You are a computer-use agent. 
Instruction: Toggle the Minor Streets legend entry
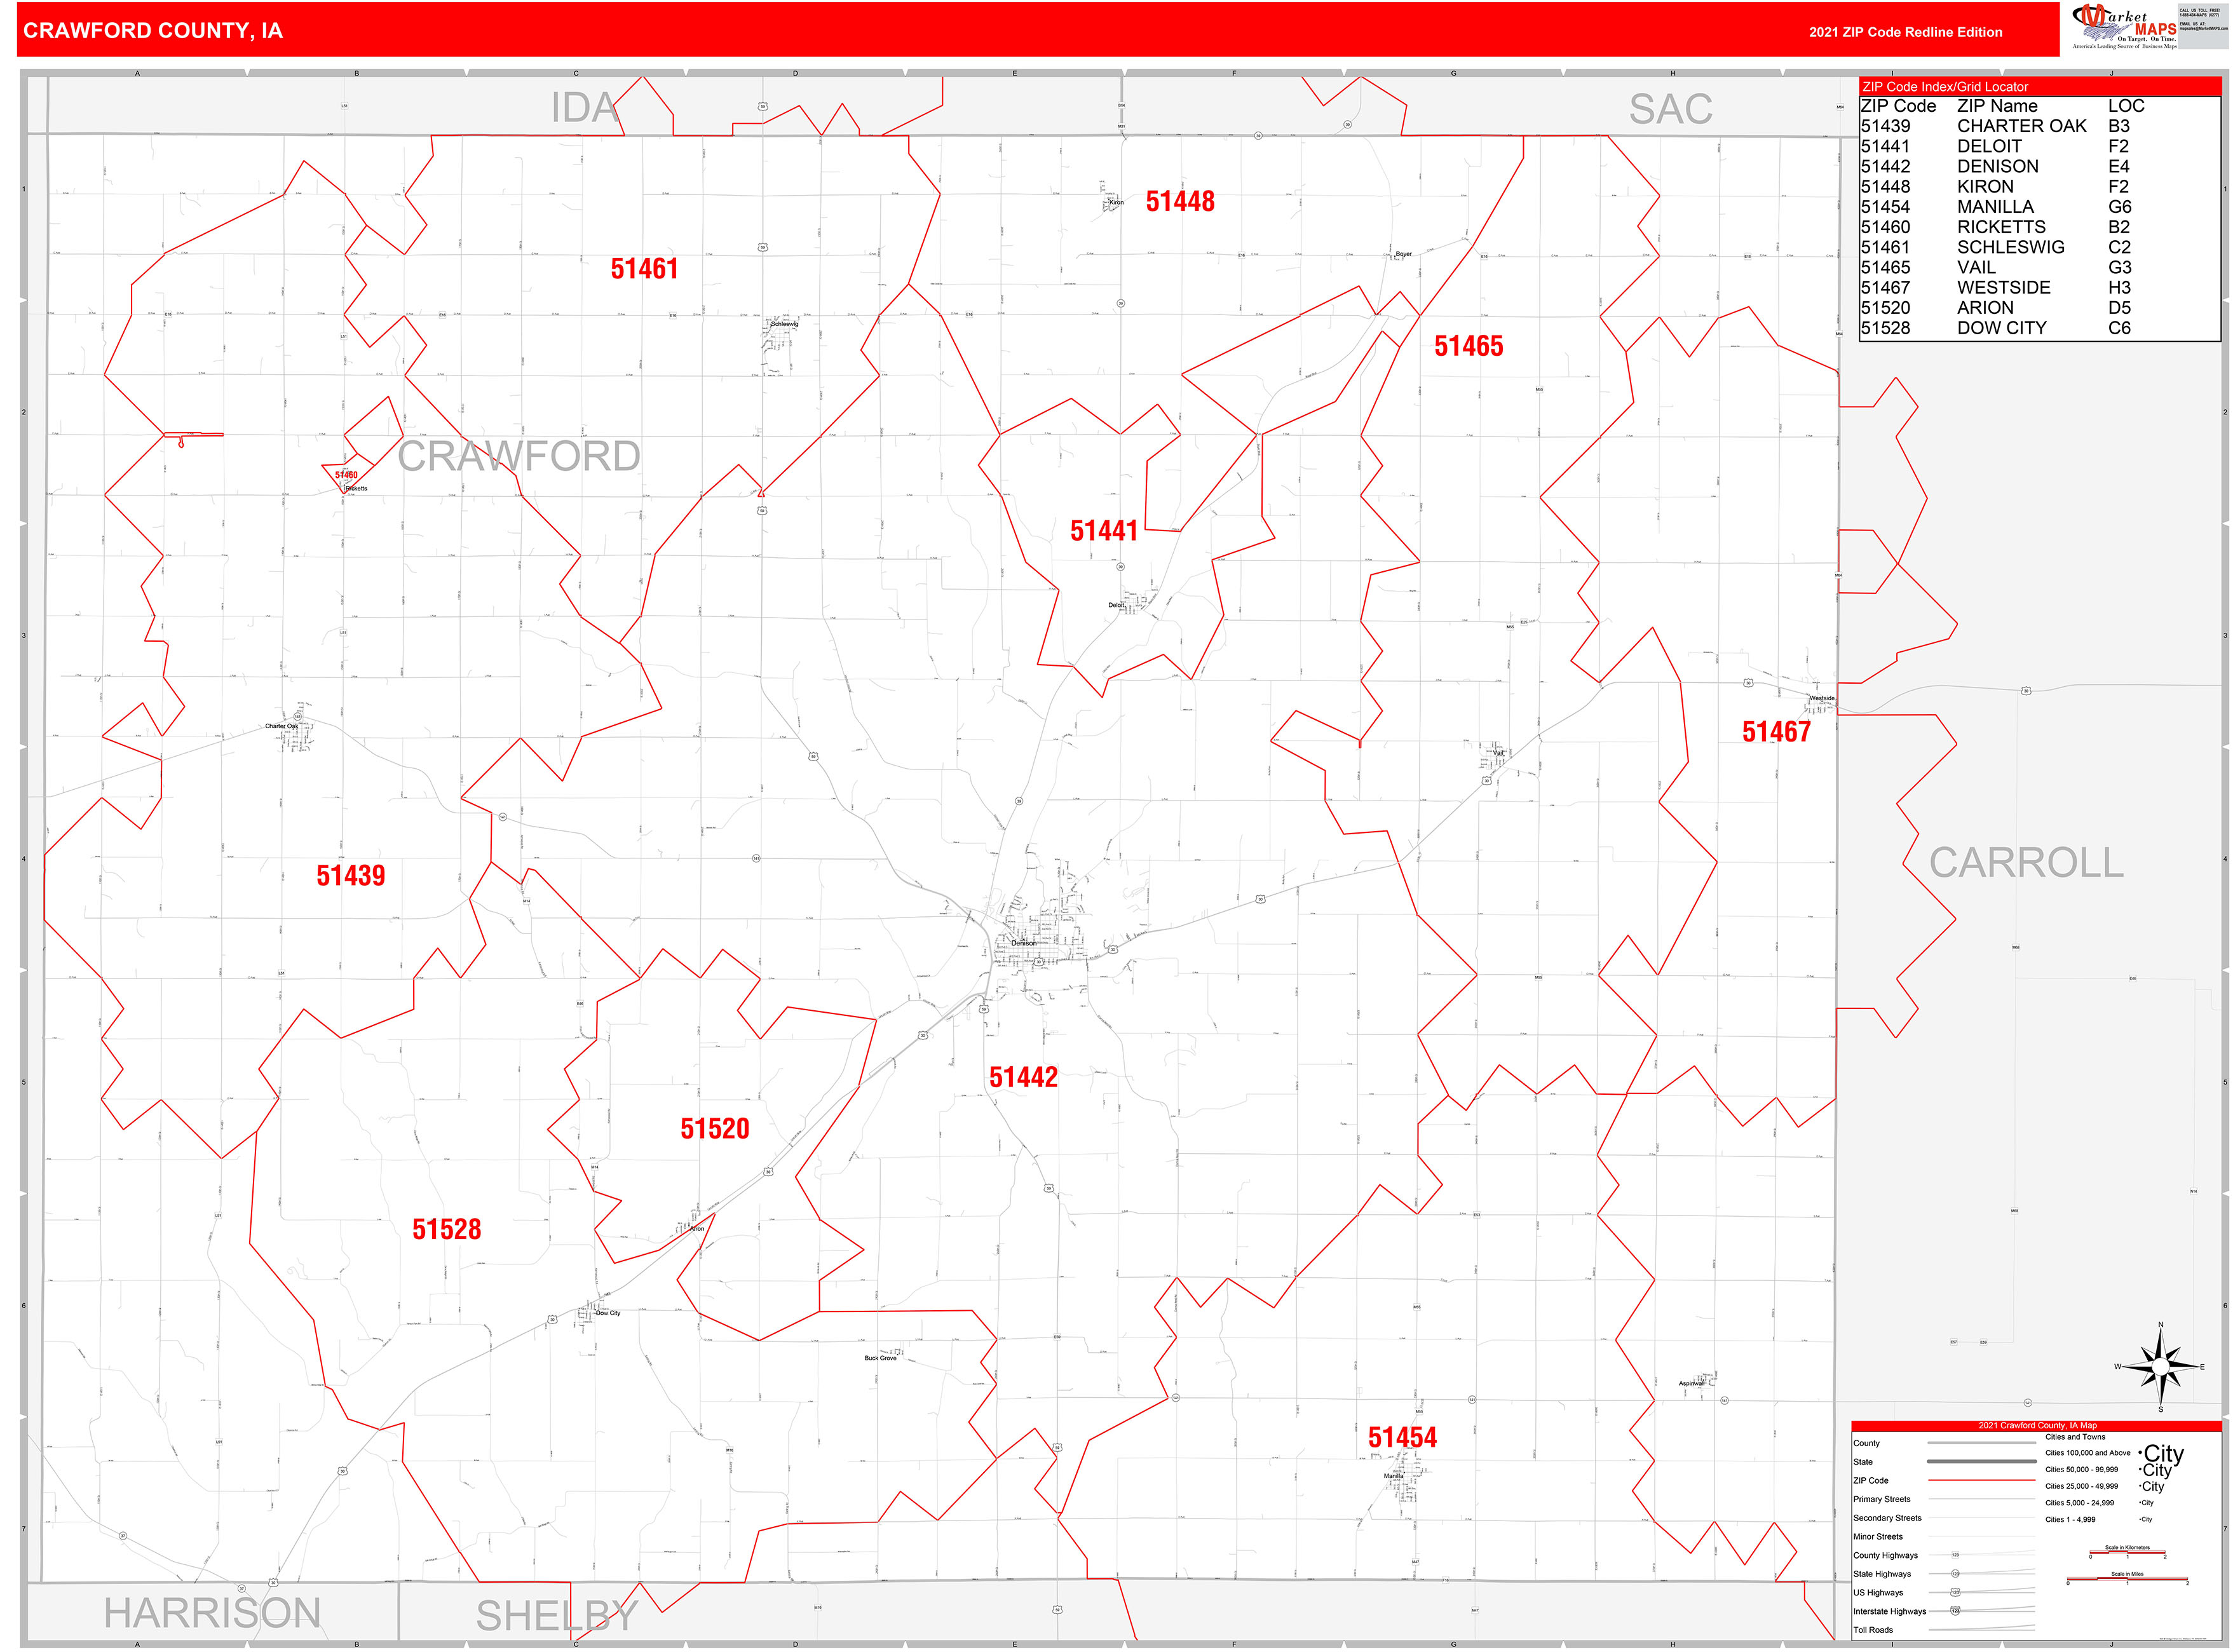point(1878,1537)
